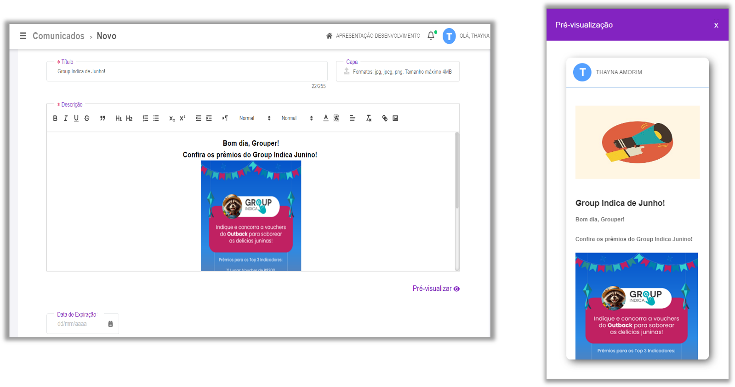
Task: Click the eye icon next to Pré-visualizar
Action: pyautogui.click(x=456, y=289)
